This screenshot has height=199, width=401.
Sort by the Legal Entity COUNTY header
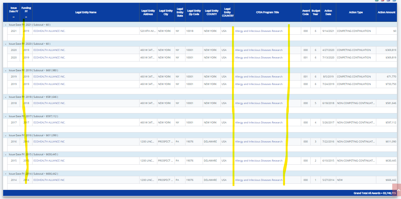point(212,12)
